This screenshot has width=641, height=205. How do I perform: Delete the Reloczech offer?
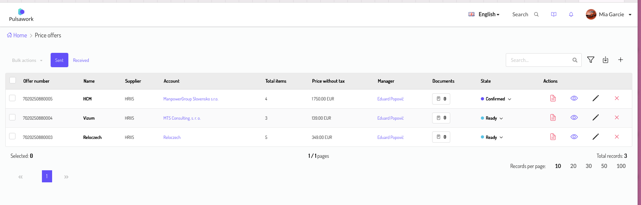(617, 137)
